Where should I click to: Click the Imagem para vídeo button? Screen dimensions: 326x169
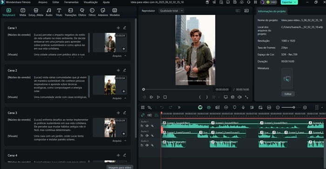click(120, 167)
